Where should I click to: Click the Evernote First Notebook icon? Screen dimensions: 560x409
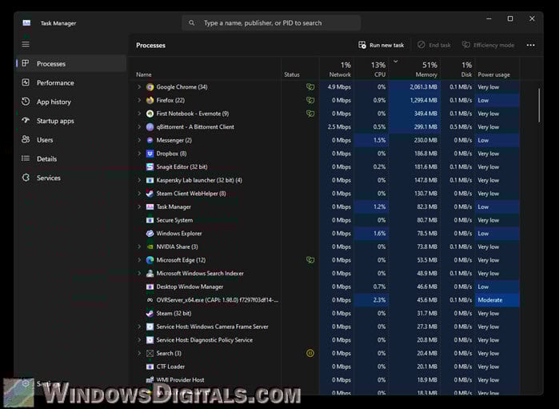(x=150, y=114)
